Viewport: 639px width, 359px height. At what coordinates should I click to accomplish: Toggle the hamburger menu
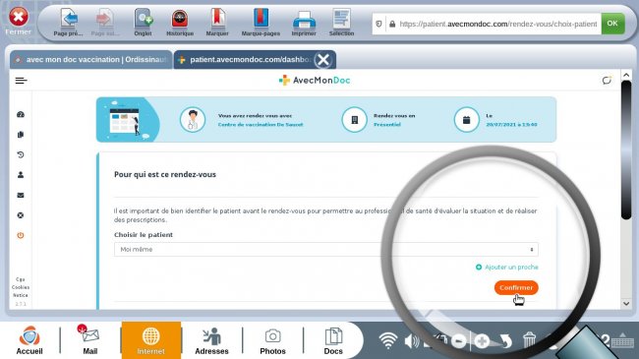click(x=21, y=81)
